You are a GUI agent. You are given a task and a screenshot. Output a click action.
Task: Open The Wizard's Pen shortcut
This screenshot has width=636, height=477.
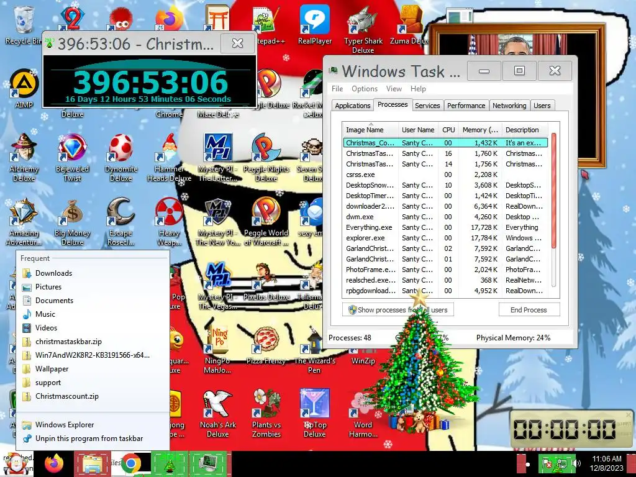click(x=314, y=350)
